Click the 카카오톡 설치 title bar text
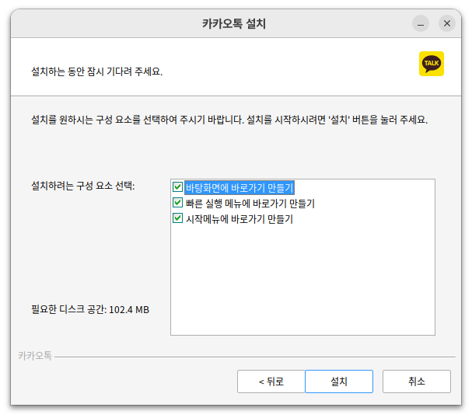Screen dimensions: 472x418 (234, 23)
